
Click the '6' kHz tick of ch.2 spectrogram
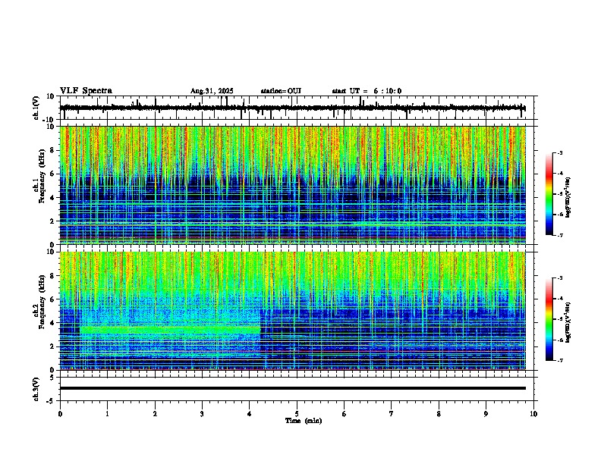(x=53, y=299)
